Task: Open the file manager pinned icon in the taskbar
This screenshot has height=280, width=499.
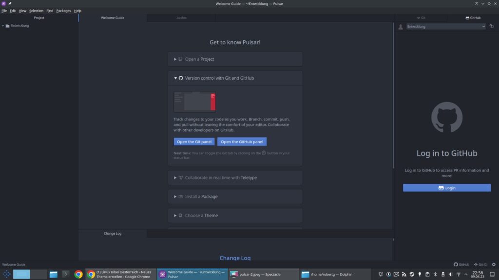Action: (54, 274)
